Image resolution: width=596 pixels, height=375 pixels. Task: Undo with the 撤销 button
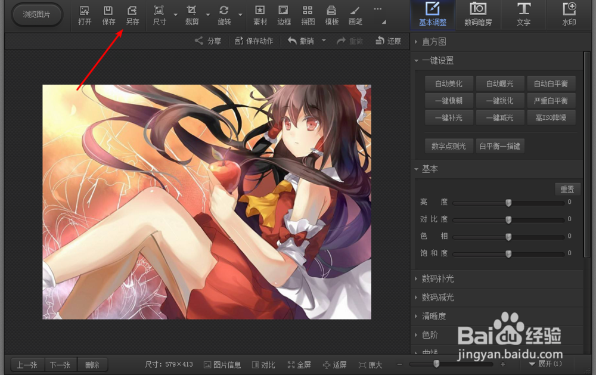300,41
